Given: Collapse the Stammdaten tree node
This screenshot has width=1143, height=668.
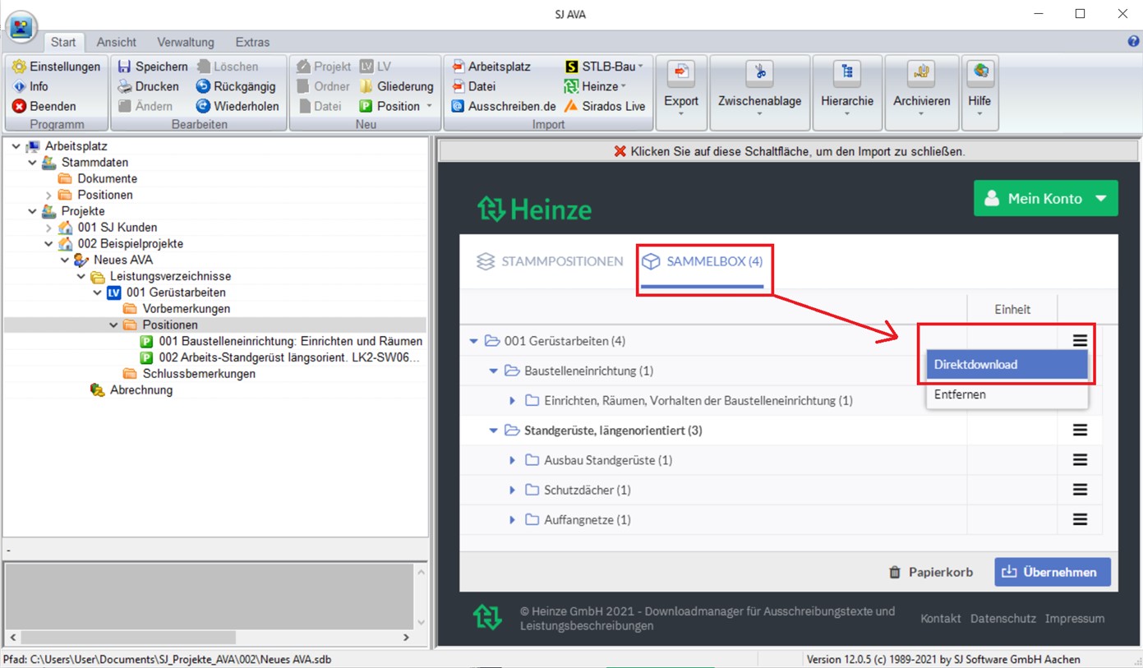Looking at the screenshot, I should 33,163.
